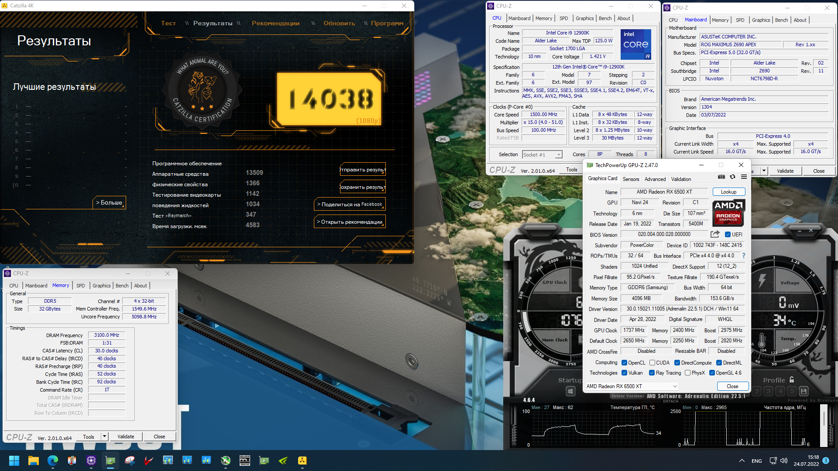The image size is (838, 471).
Task: Click Validate in the Memory CPU-Z window
Action: point(126,437)
